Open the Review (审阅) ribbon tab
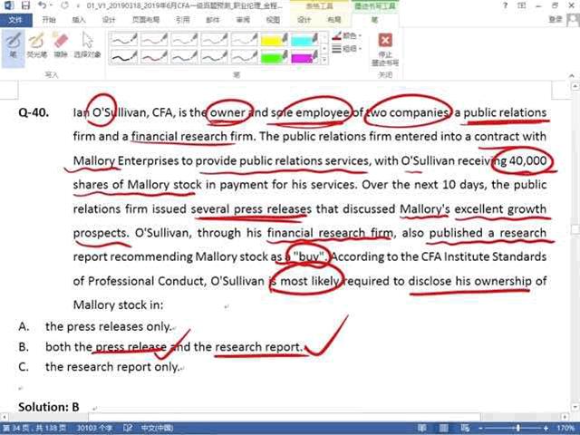 tap(243, 20)
